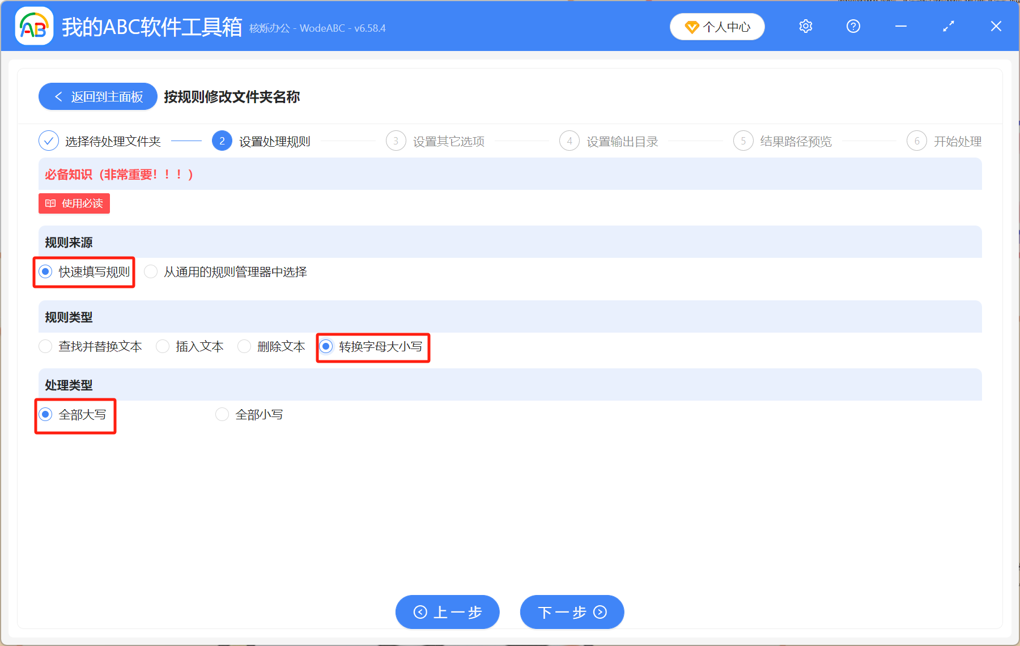Click the back arrow icon on 上一步
Image resolution: width=1020 pixels, height=646 pixels.
(x=420, y=612)
